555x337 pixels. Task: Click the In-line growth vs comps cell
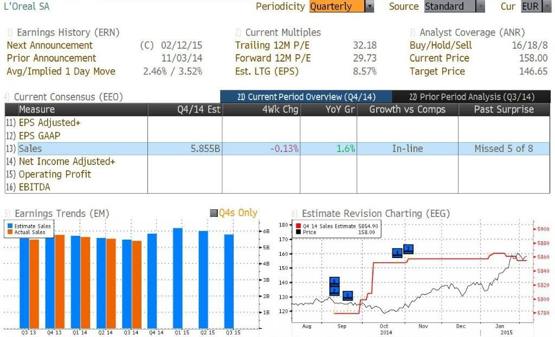coord(408,149)
